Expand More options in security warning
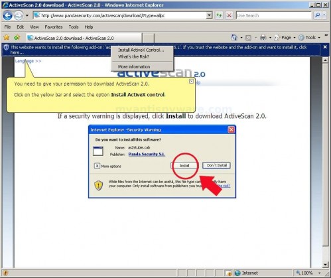331x278 pixels. pos(107,166)
